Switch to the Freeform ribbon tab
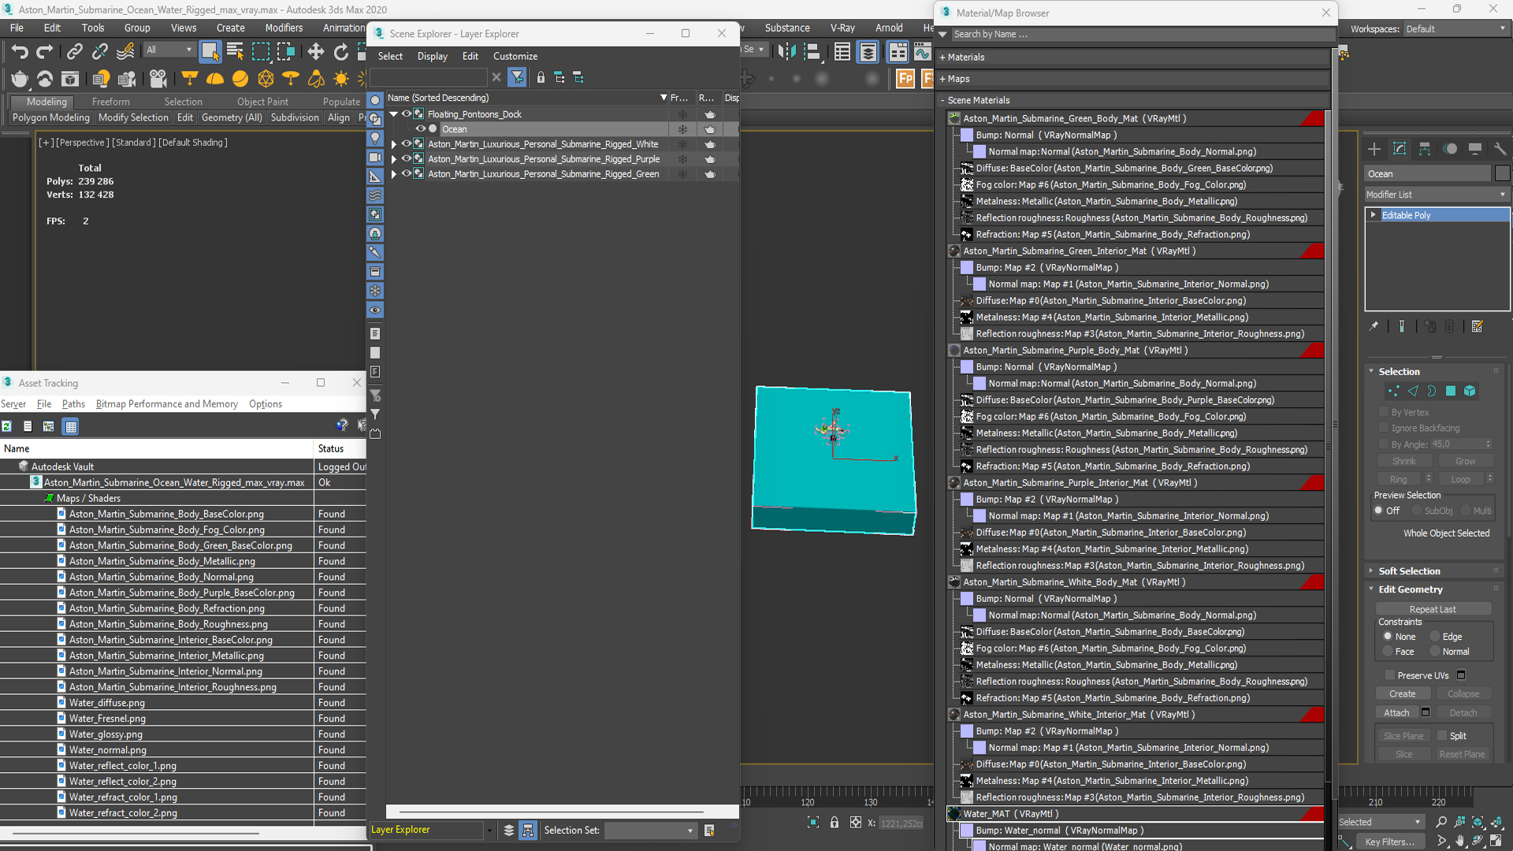The image size is (1513, 851). click(110, 102)
